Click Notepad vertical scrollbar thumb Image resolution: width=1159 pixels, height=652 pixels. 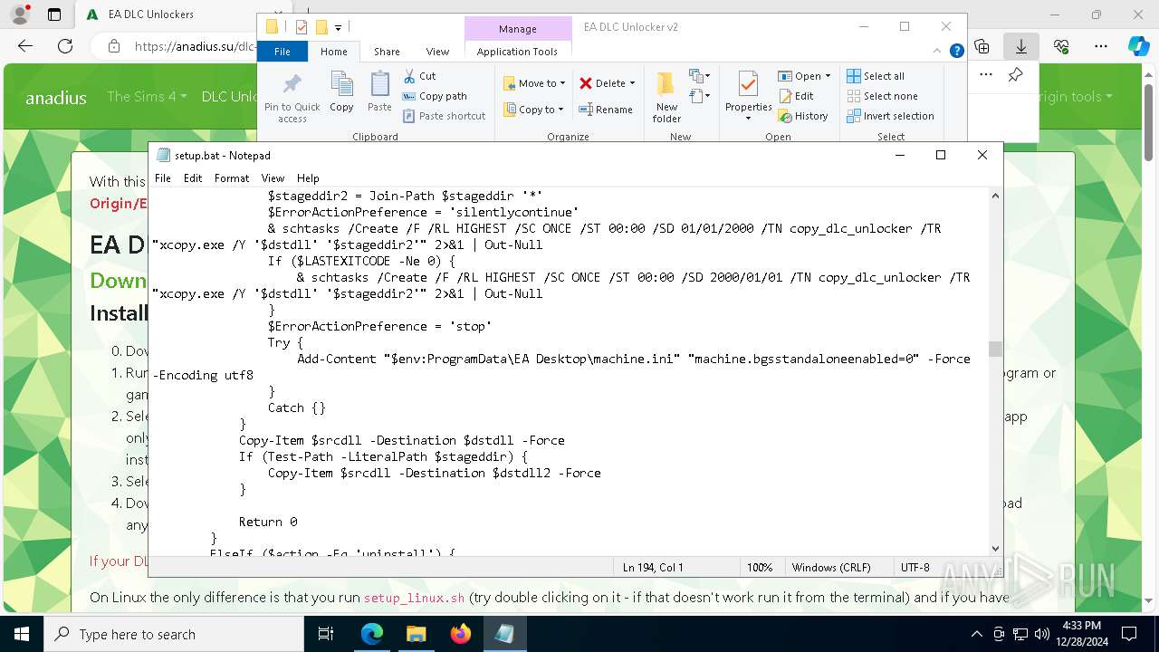point(995,349)
